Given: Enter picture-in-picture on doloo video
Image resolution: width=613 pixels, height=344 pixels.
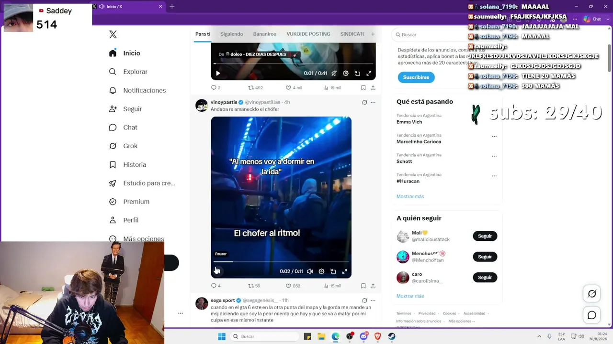Looking at the screenshot, I should click(357, 73).
